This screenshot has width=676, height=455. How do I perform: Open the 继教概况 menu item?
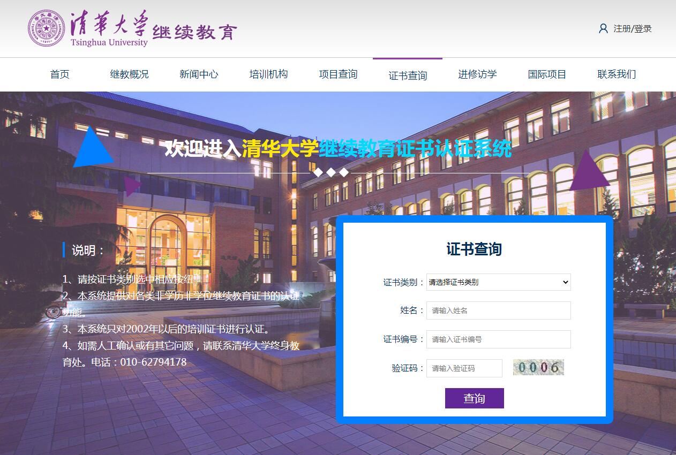129,74
